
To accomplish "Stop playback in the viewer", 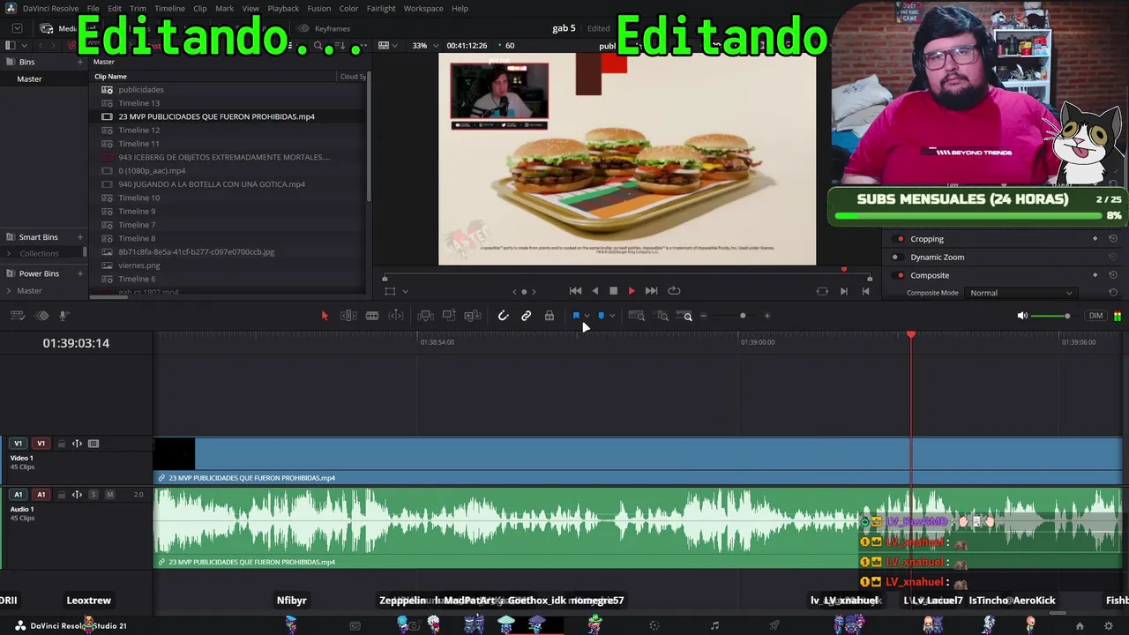I will pyautogui.click(x=614, y=291).
